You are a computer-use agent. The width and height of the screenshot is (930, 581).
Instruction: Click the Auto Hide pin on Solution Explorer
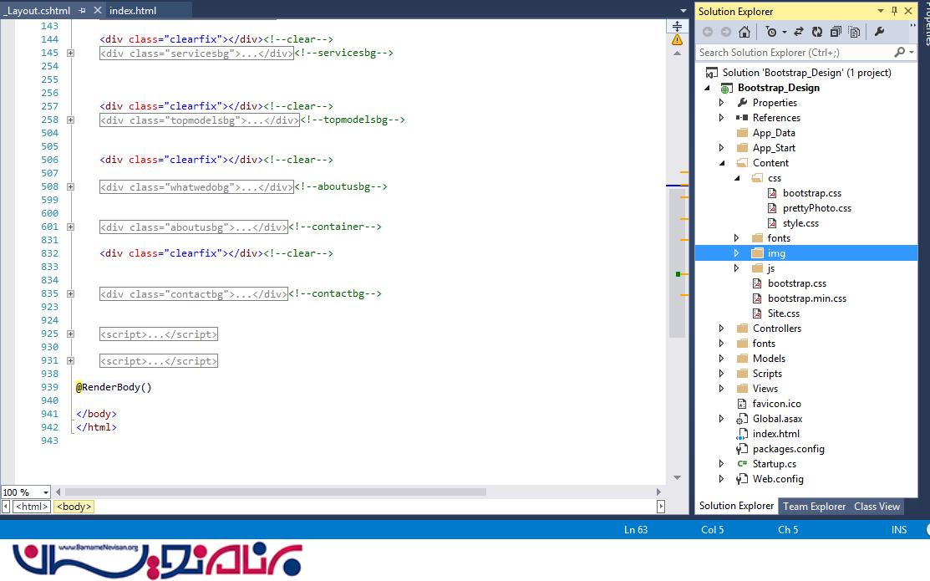[x=894, y=11]
